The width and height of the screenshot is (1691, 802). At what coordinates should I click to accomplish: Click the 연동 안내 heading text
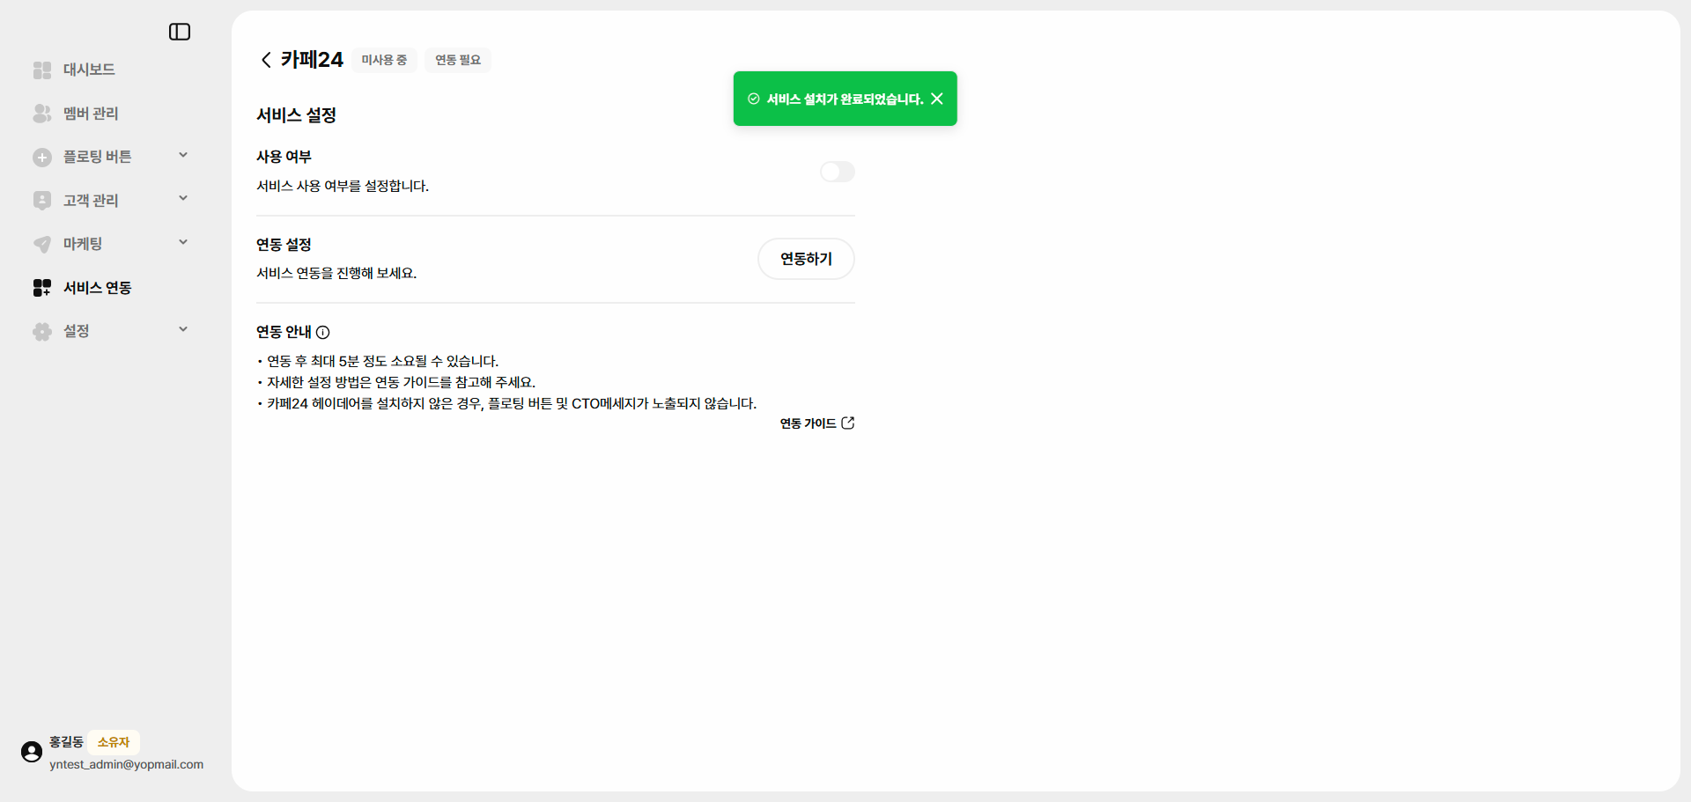[x=284, y=332]
